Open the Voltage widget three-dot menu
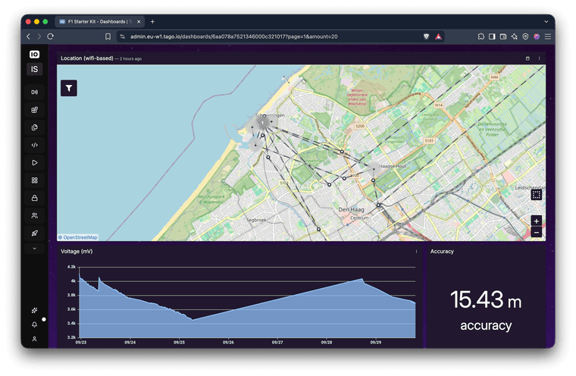The width and height of the screenshot is (576, 376). pos(416,252)
